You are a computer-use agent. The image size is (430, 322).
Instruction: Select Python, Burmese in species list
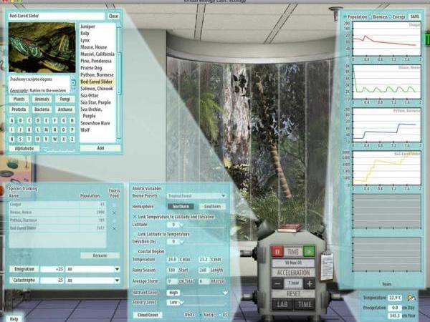pyautogui.click(x=97, y=74)
